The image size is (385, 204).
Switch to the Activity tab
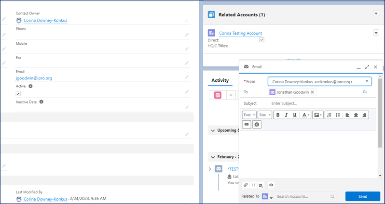(220, 80)
